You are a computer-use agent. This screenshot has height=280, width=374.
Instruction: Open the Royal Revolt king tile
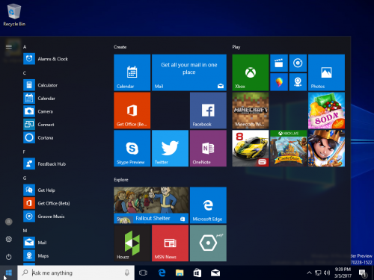(x=326, y=149)
